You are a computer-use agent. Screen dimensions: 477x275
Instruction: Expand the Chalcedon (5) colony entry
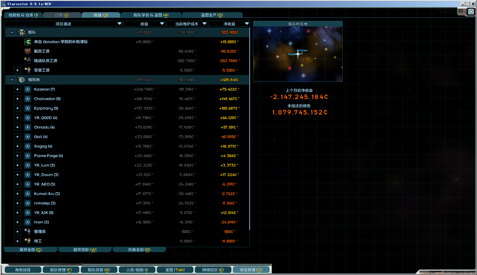tap(18, 99)
